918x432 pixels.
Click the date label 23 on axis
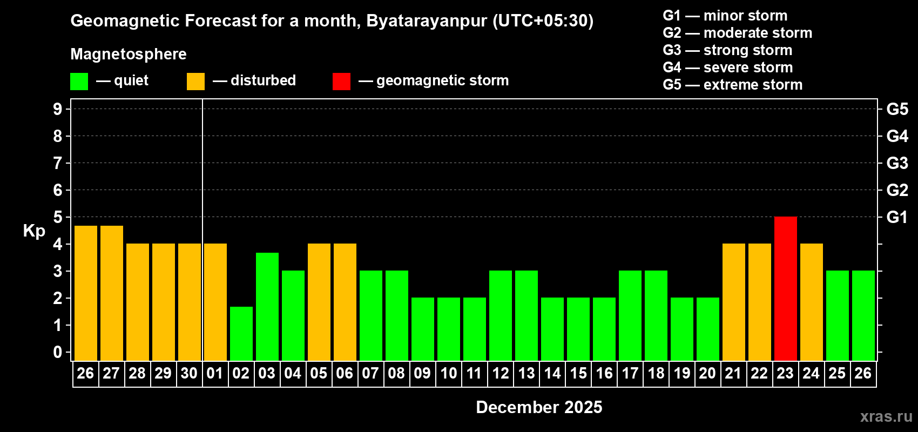pyautogui.click(x=785, y=374)
